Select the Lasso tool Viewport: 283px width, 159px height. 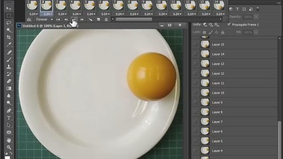click(9, 23)
